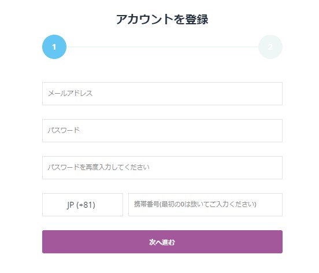Click the number 1 inside blue circle
The width and height of the screenshot is (319, 273).
click(54, 47)
